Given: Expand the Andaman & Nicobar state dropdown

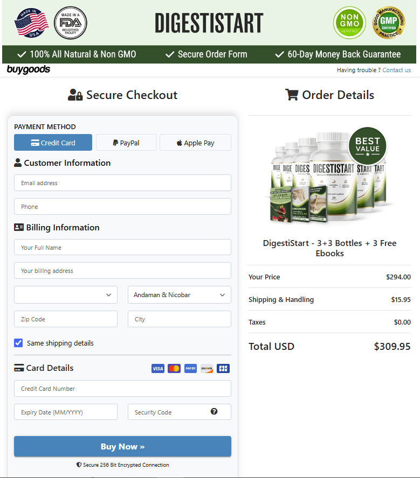Looking at the screenshot, I should click(179, 295).
